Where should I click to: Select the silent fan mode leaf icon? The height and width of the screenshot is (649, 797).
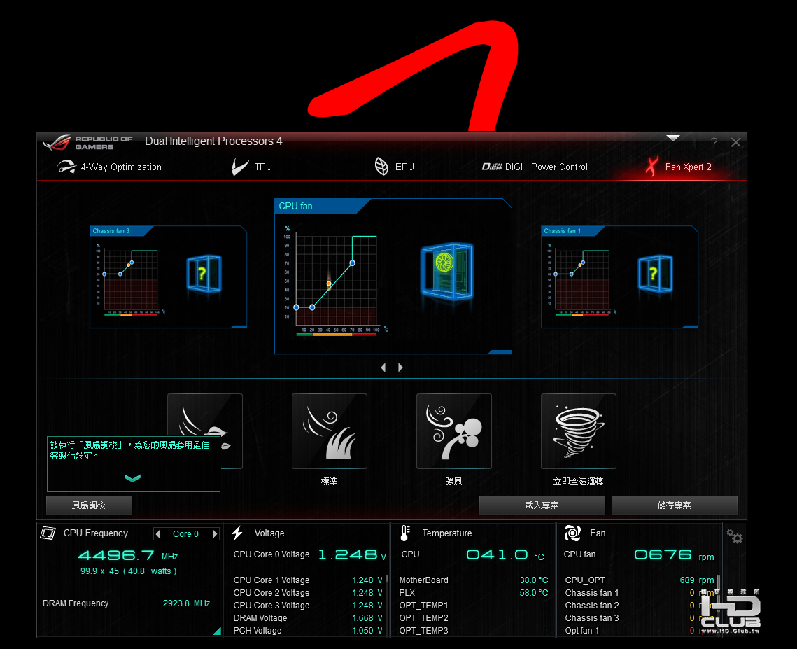click(205, 431)
